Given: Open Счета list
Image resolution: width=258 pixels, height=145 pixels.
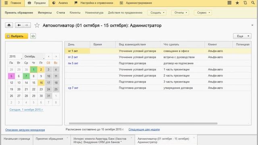Looking at the screenshot, I should click(x=61, y=12).
